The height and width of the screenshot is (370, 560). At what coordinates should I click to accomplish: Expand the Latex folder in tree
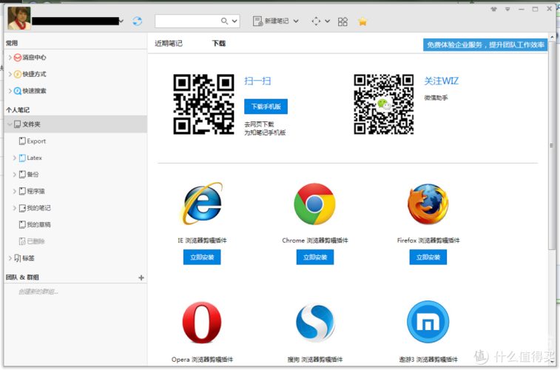coord(15,158)
